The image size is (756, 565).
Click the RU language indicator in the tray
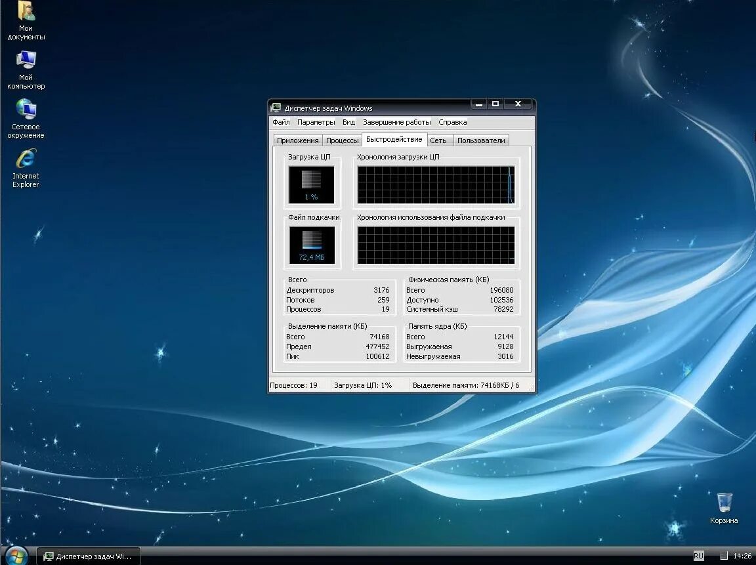pos(698,556)
